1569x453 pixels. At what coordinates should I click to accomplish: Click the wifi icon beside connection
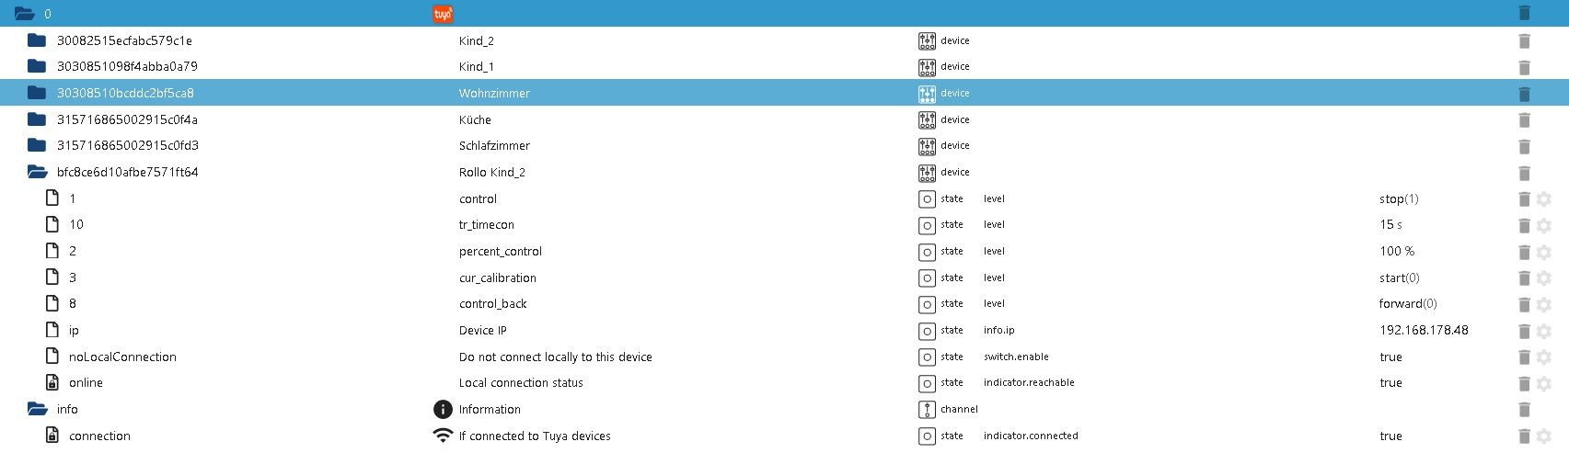[443, 436]
